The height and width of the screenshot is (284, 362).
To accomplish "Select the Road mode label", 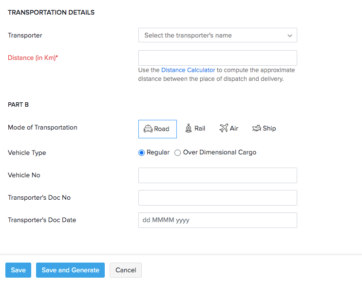I will pyautogui.click(x=162, y=129).
